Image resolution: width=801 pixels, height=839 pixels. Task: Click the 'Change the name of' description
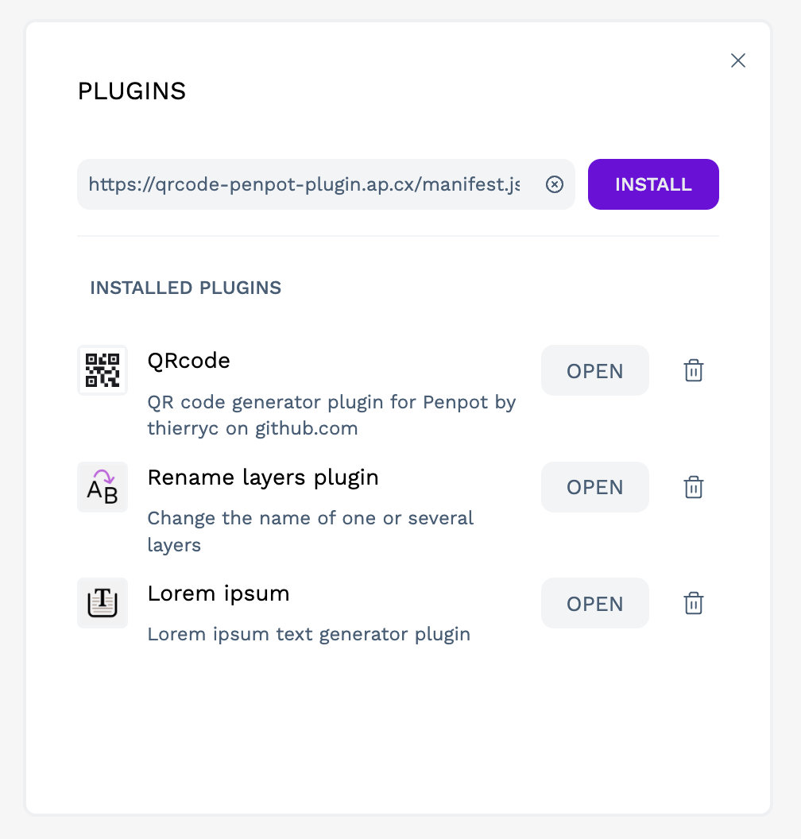point(310,532)
